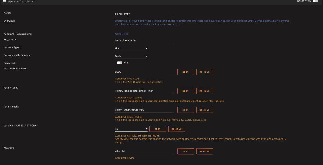Open the SHARED_NETWORK variable dropdown
The height and width of the screenshot is (165, 323).
(131, 129)
